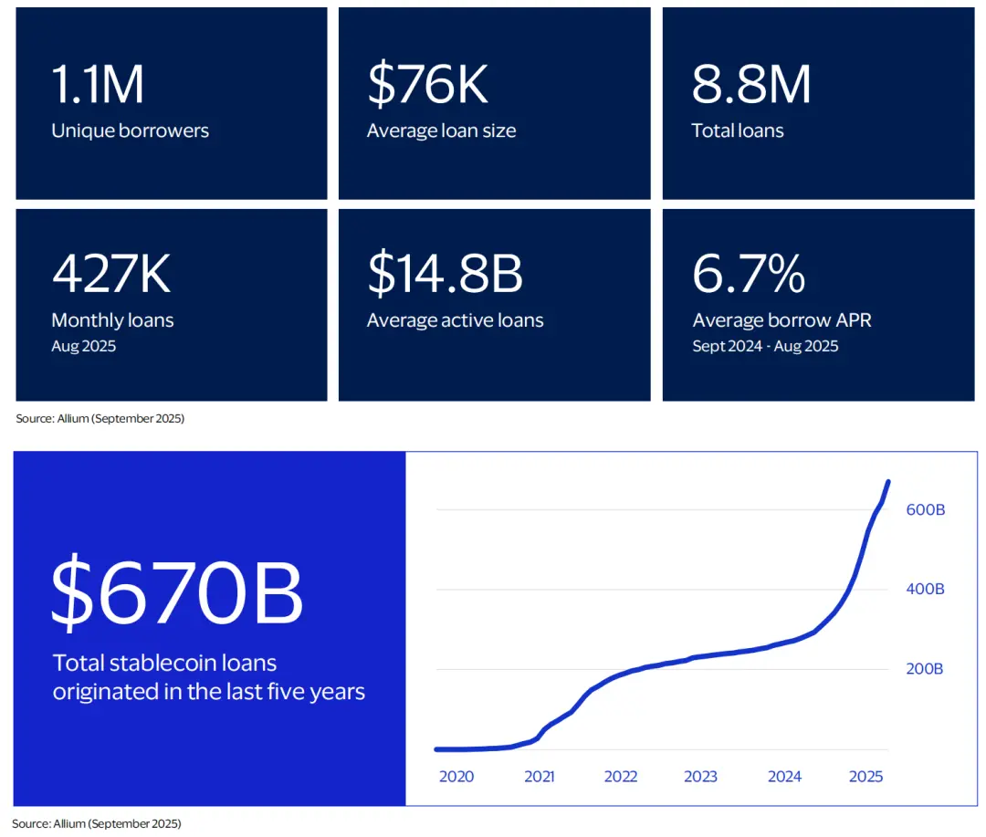The image size is (986, 837).
Task: Click the 2021 label on chart axis
Action: click(540, 777)
